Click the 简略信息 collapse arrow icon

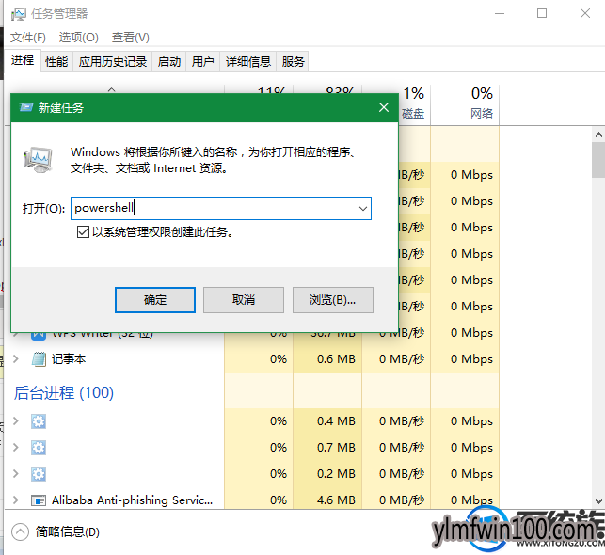pos(20,532)
